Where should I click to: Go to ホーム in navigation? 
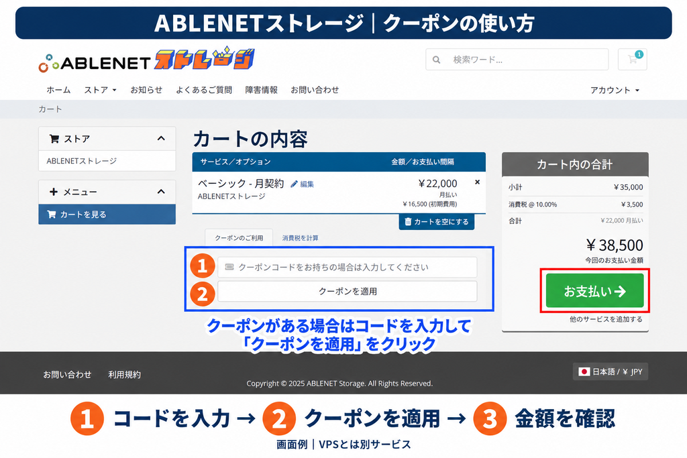point(59,90)
